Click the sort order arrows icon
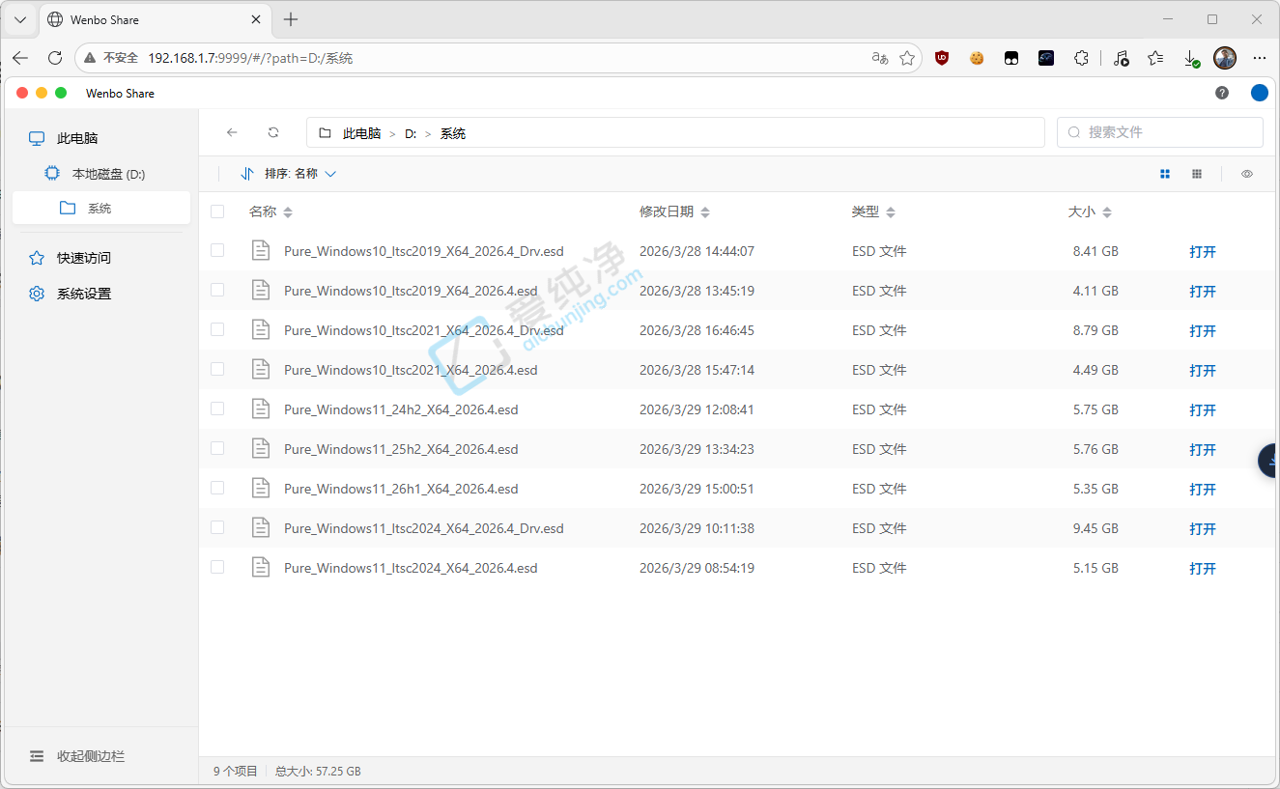This screenshot has width=1280, height=789. (x=246, y=174)
